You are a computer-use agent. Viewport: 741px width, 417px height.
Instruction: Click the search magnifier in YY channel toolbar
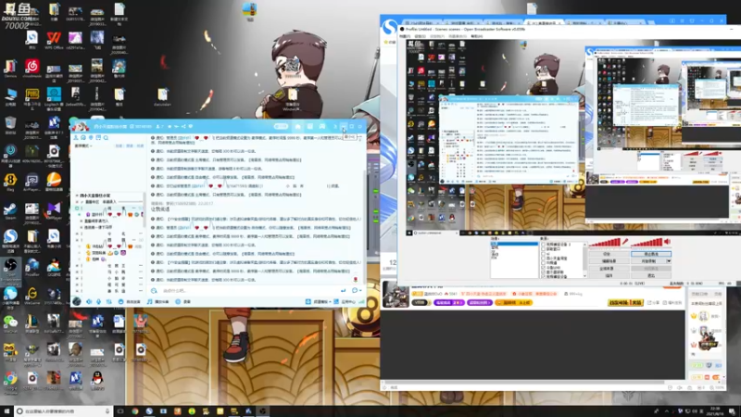coord(106,137)
